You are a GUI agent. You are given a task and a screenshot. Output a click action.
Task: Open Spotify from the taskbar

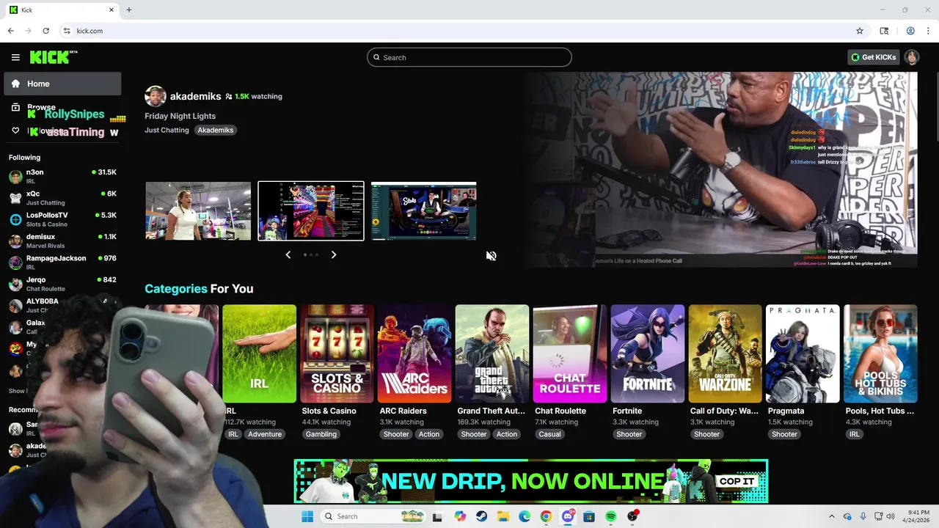pos(611,516)
